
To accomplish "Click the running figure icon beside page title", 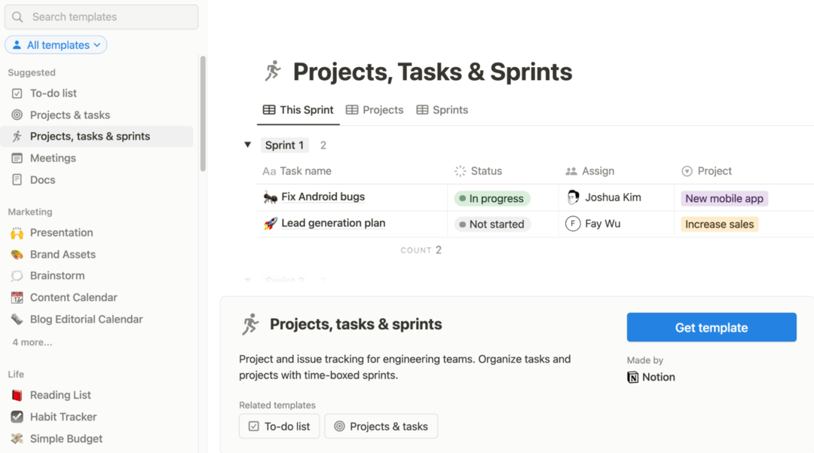I will coord(273,72).
